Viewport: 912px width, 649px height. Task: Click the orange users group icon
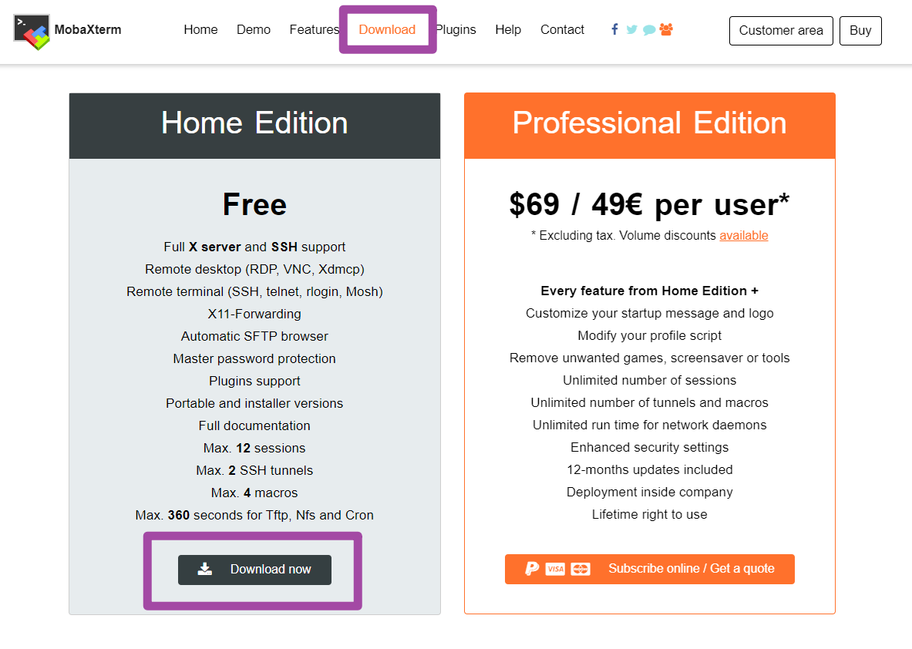[666, 29]
